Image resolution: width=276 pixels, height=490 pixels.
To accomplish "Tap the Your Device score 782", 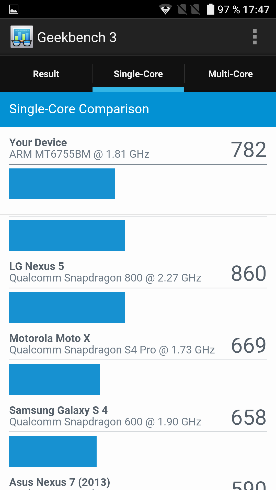I will [x=248, y=150].
